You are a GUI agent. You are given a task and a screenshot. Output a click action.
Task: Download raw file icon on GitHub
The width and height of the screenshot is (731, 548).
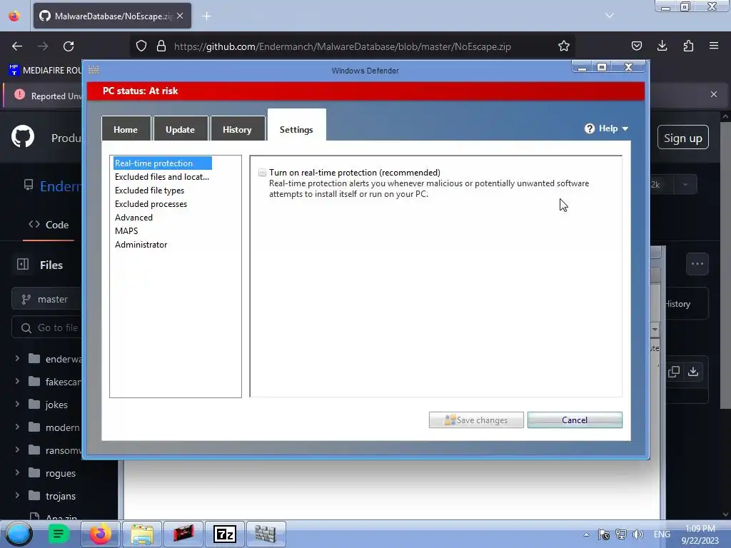click(x=693, y=371)
